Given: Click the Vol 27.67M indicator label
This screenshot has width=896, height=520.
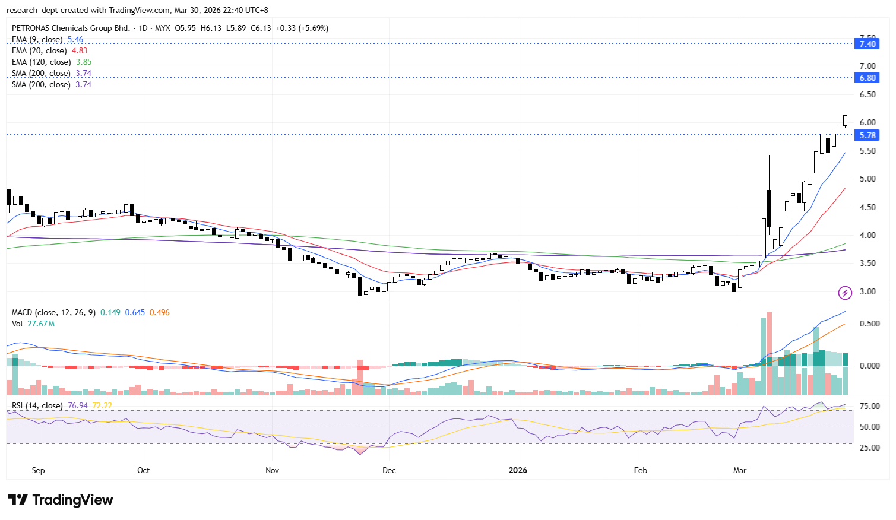Looking at the screenshot, I should (33, 324).
